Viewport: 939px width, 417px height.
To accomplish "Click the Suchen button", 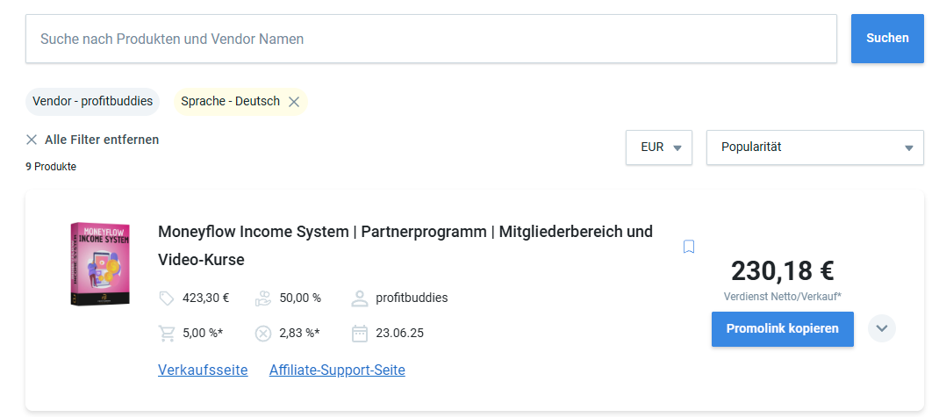I will click(x=887, y=39).
